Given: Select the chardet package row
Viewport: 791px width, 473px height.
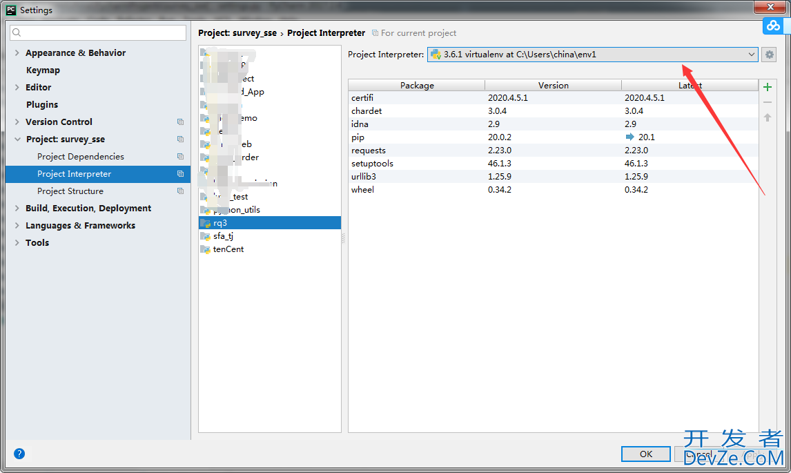Looking at the screenshot, I should coord(553,110).
